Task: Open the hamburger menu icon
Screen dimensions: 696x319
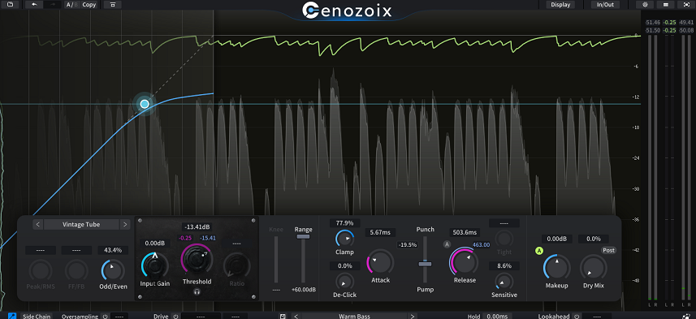Action: (666, 4)
